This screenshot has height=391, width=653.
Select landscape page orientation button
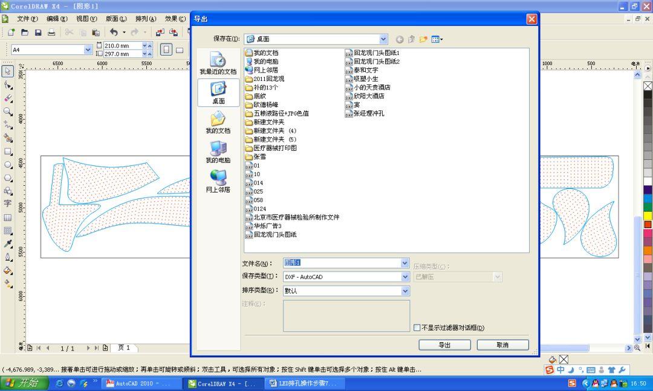pyautogui.click(x=181, y=49)
